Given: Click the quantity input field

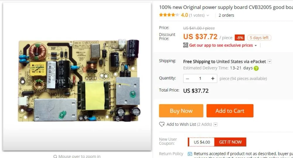Looking at the screenshot, I should click(x=200, y=78).
